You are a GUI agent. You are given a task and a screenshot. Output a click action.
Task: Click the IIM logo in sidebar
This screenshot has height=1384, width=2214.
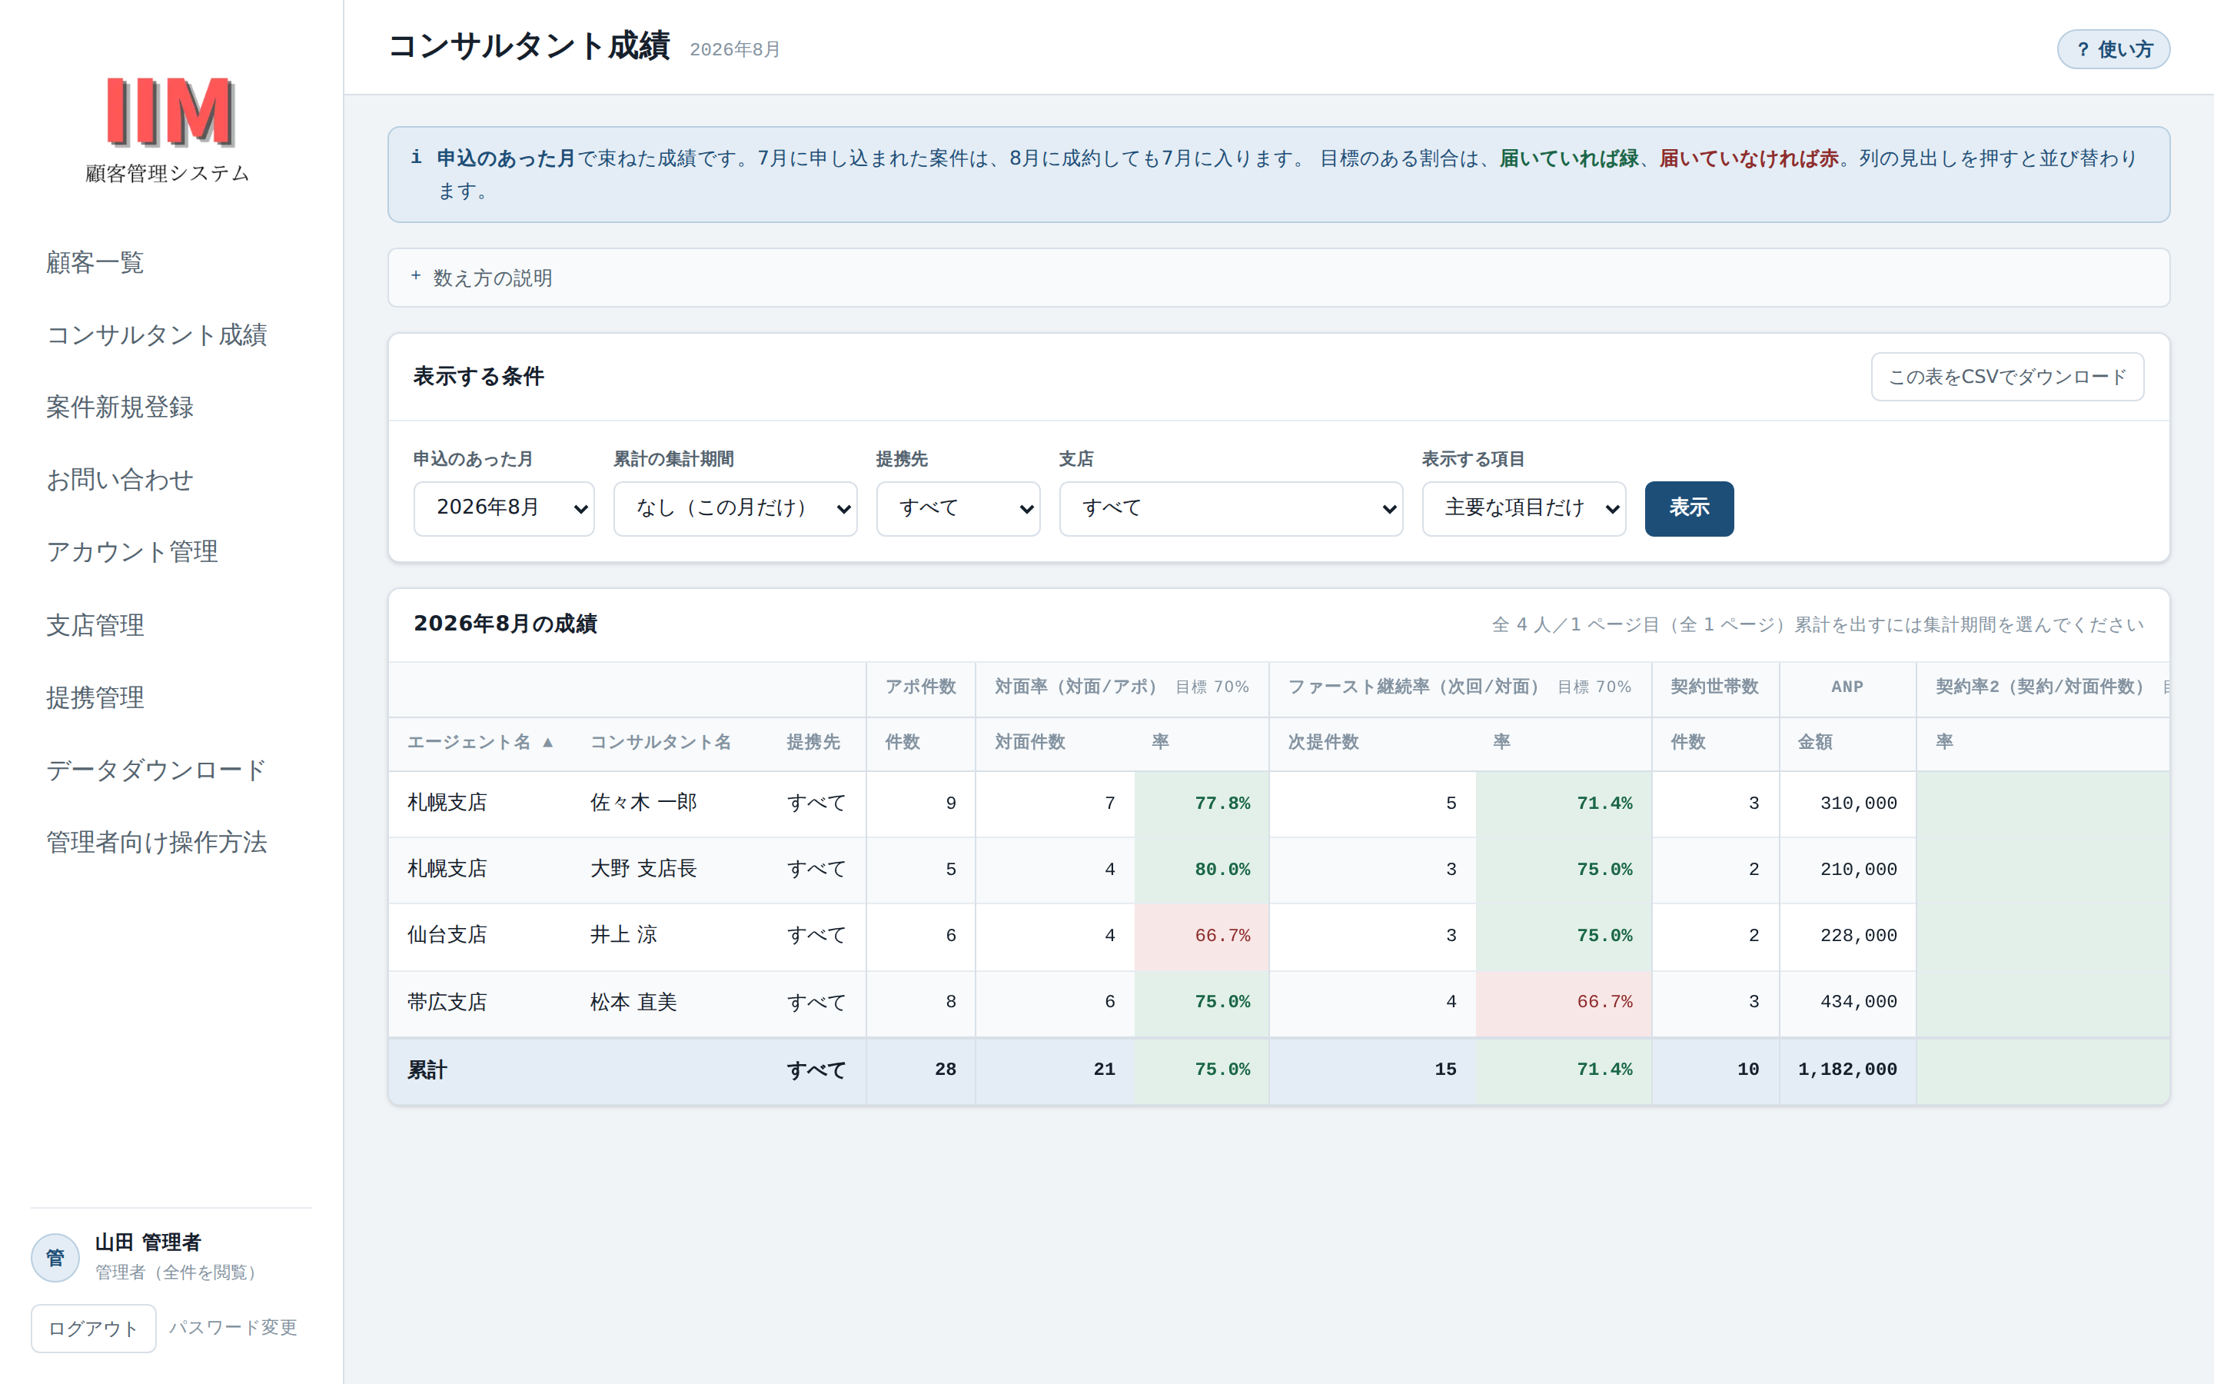click(x=170, y=112)
